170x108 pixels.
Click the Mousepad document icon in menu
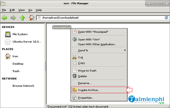(x=74, y=32)
